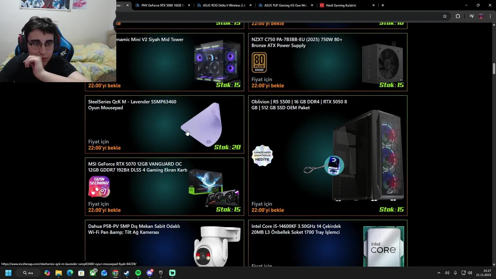496x279 pixels.
Task: Close the ASUS ROG Delta II tab
Action: pos(250,5)
